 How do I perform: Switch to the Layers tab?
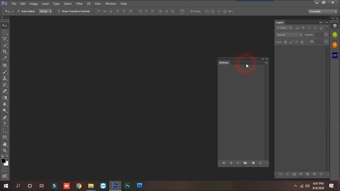coord(279,22)
